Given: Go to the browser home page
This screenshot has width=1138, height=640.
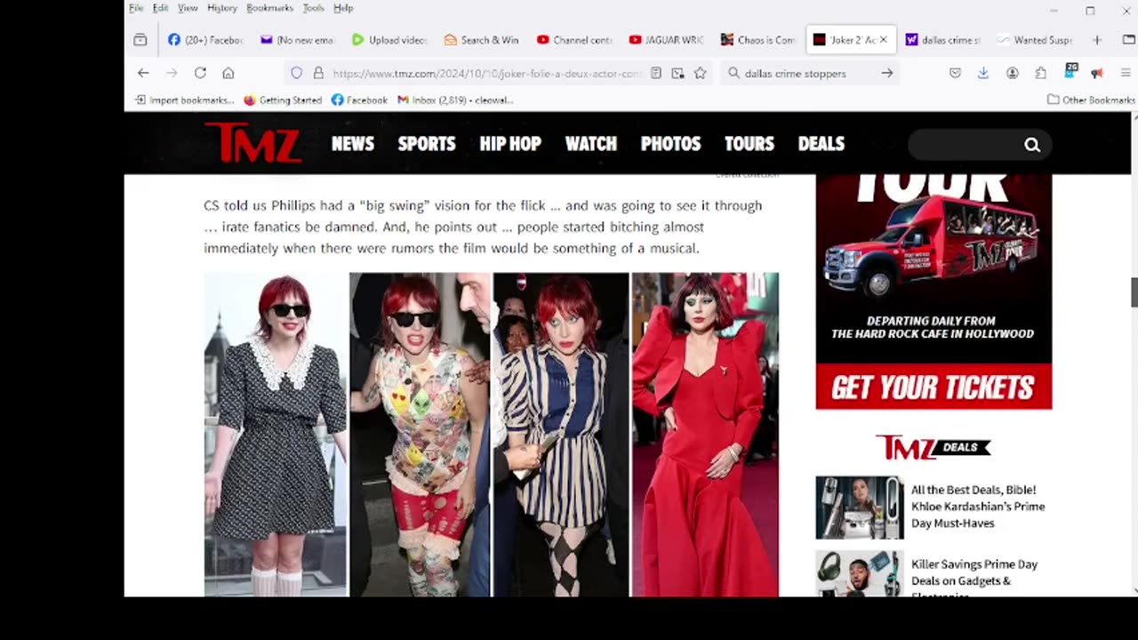Looking at the screenshot, I should pyautogui.click(x=228, y=73).
